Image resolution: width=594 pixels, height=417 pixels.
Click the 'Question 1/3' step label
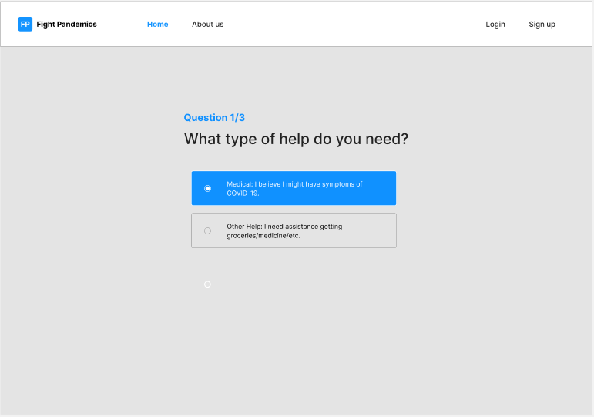pos(214,117)
